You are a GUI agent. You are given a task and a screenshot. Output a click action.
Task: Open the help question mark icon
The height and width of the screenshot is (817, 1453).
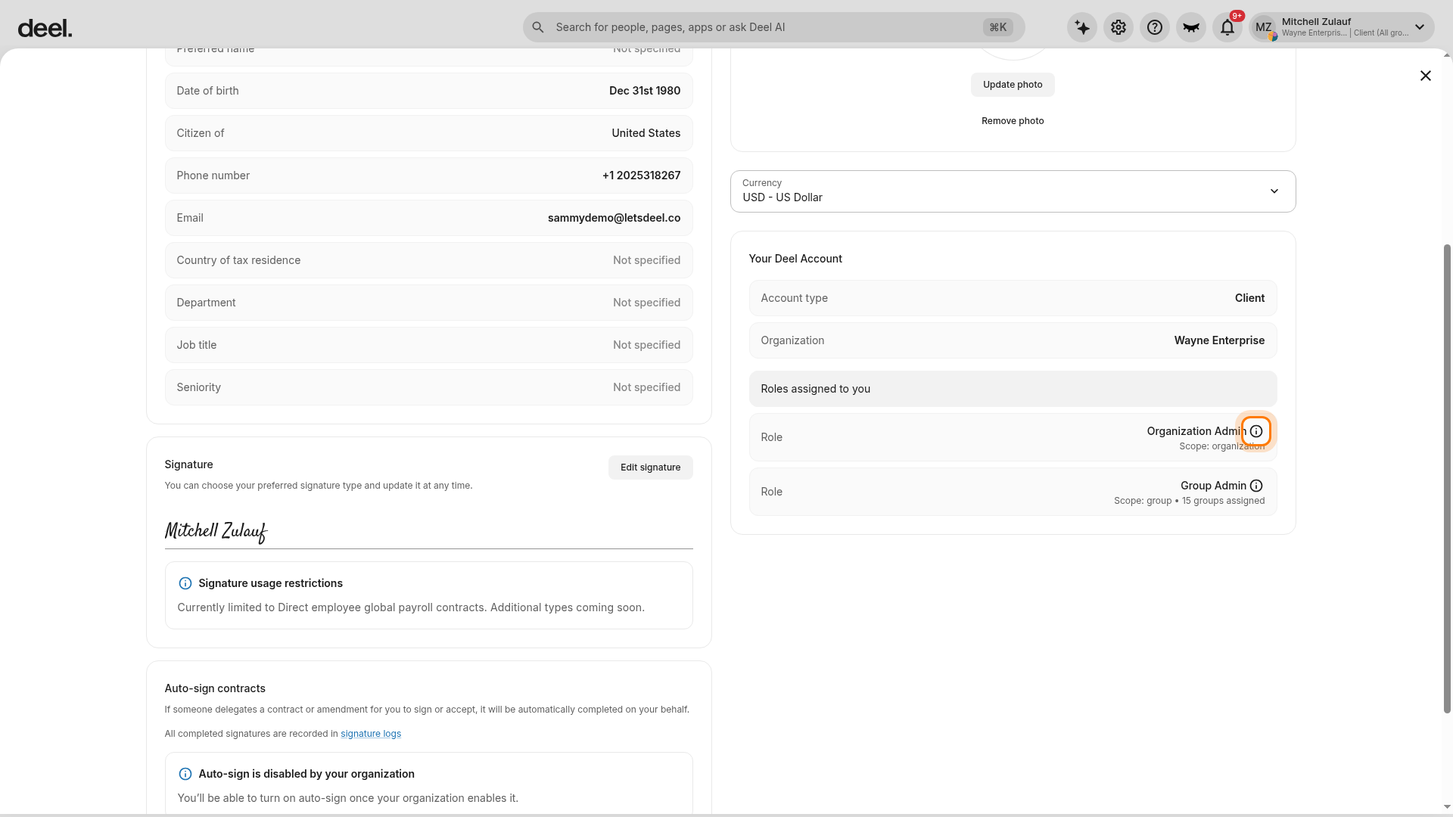[1155, 27]
